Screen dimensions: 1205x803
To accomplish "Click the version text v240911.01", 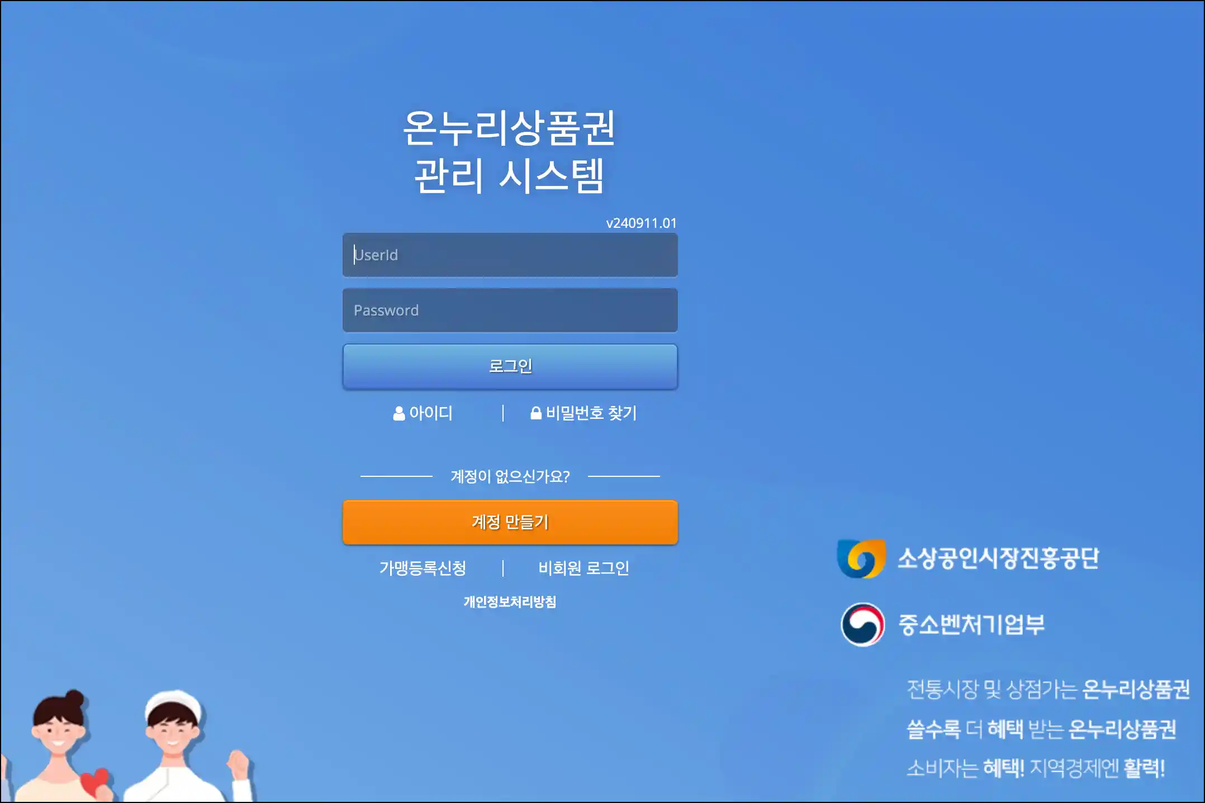I will [642, 223].
